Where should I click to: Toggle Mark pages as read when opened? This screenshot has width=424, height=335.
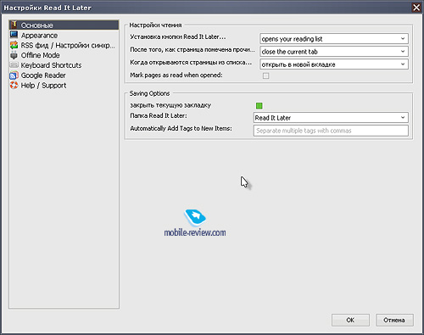point(265,75)
